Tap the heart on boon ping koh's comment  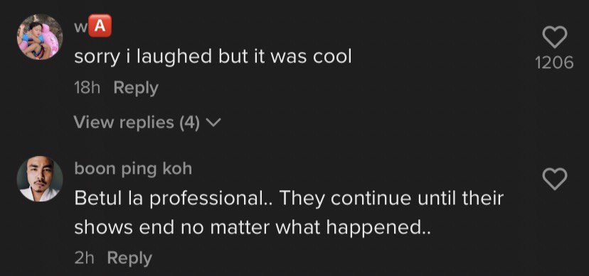tap(554, 179)
